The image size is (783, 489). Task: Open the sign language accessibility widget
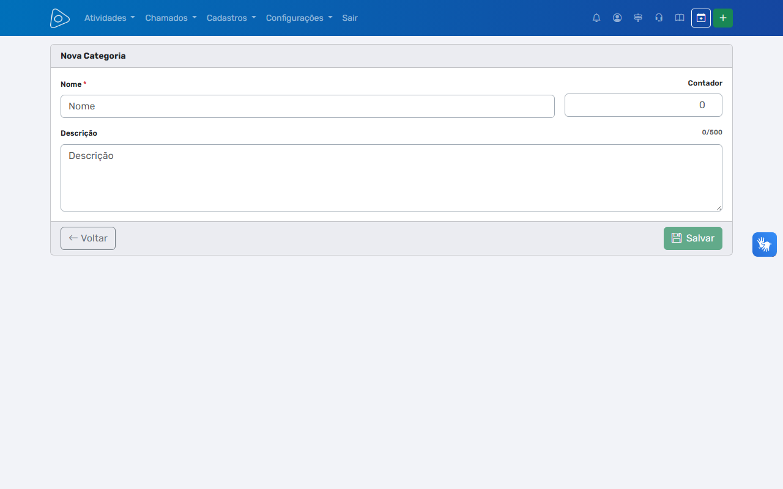coord(765,244)
